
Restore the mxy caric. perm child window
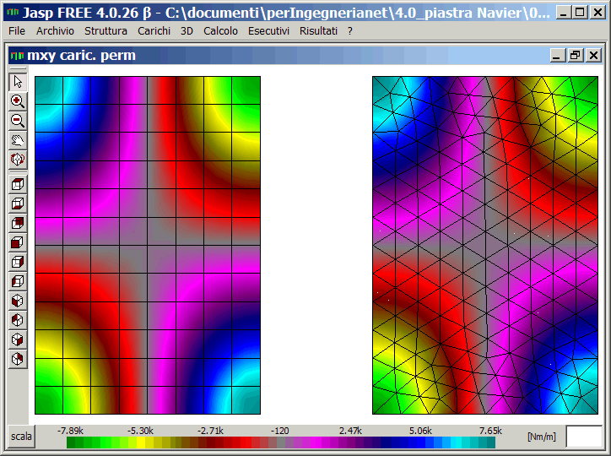point(576,56)
